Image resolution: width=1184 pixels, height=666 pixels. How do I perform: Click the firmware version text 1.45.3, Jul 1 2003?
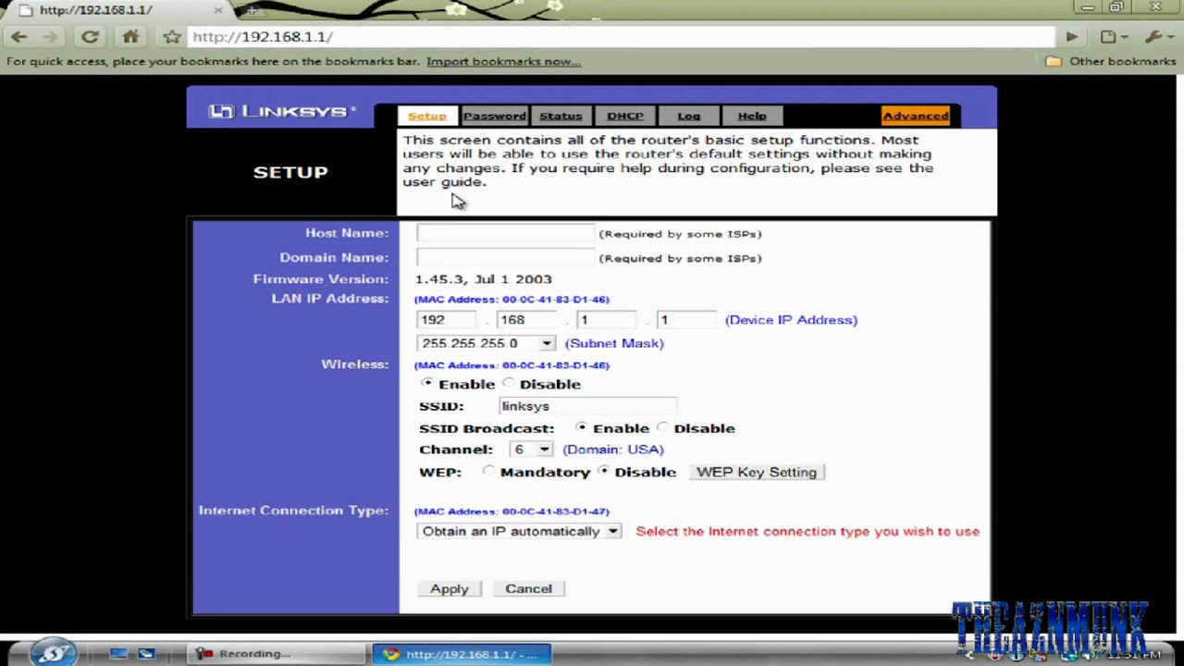483,278
